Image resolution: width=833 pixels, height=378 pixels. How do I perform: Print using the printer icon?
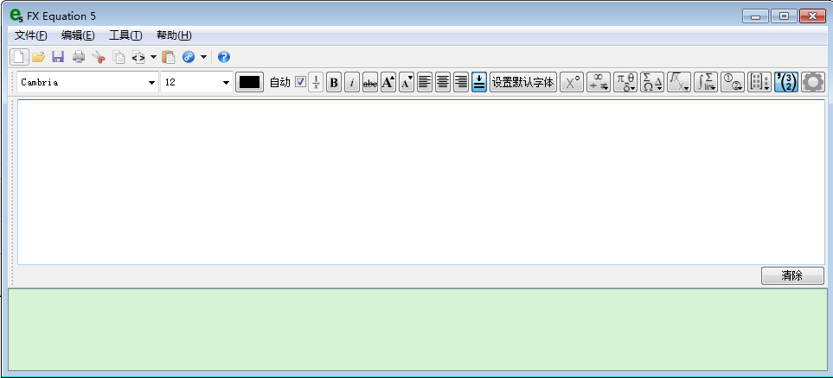point(79,57)
